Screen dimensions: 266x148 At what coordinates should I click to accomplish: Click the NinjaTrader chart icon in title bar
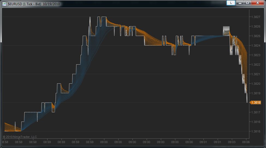pos(4,4)
